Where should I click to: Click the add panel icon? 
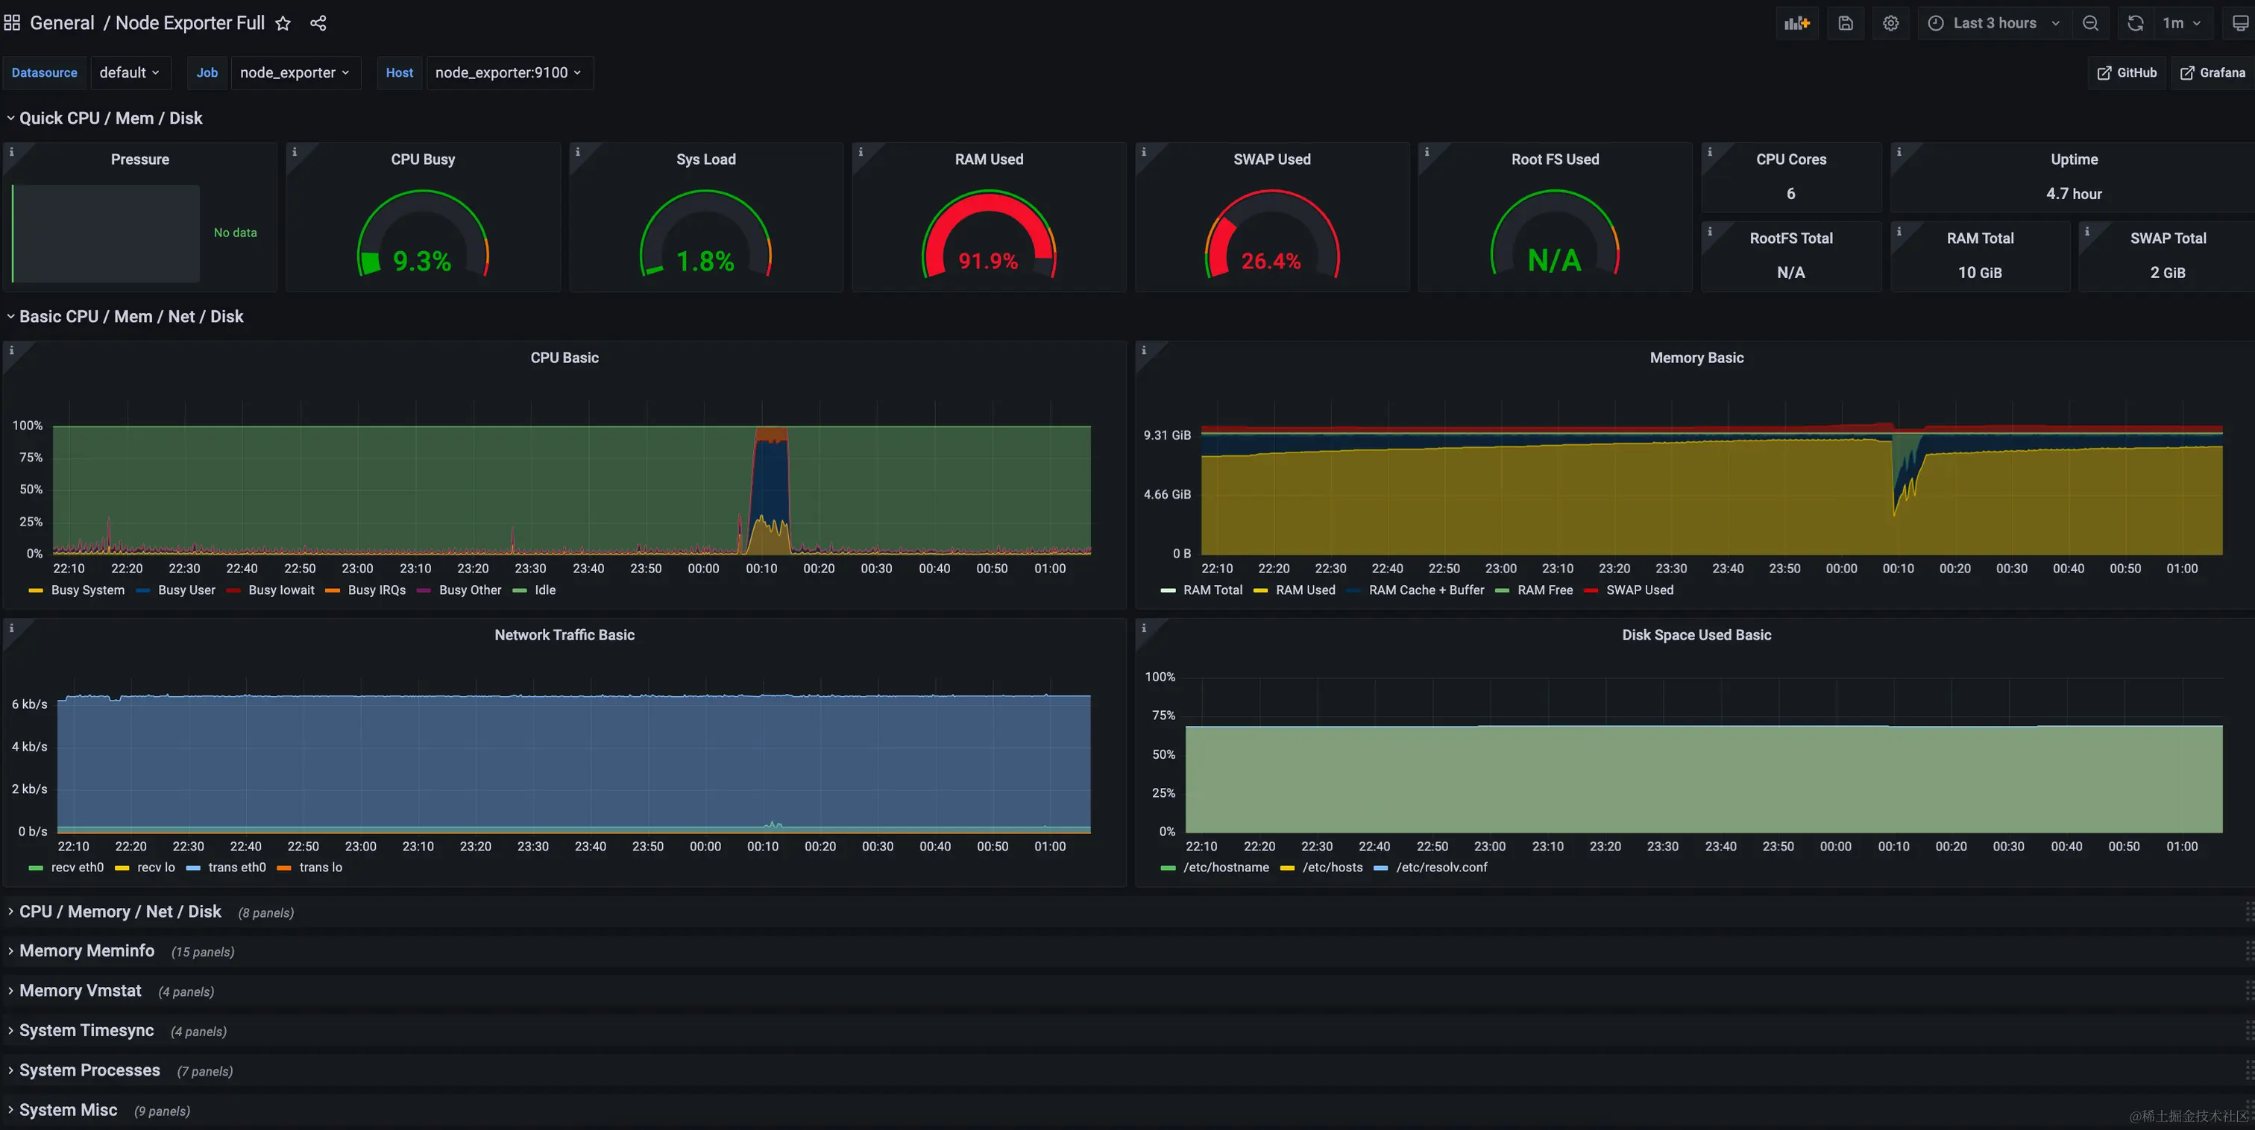coord(1796,24)
